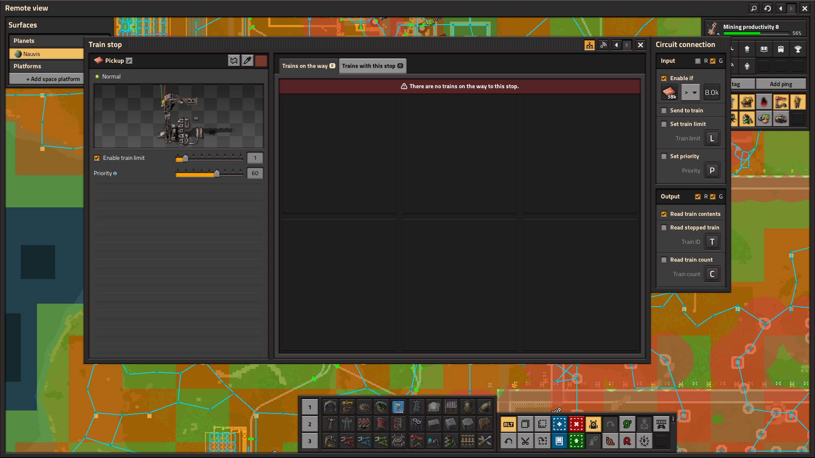Pick station color with the eyedropper
The width and height of the screenshot is (815, 458).
click(x=247, y=61)
